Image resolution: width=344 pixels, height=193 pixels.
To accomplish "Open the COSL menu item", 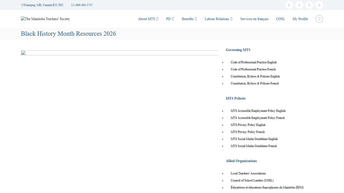I will click(280, 19).
